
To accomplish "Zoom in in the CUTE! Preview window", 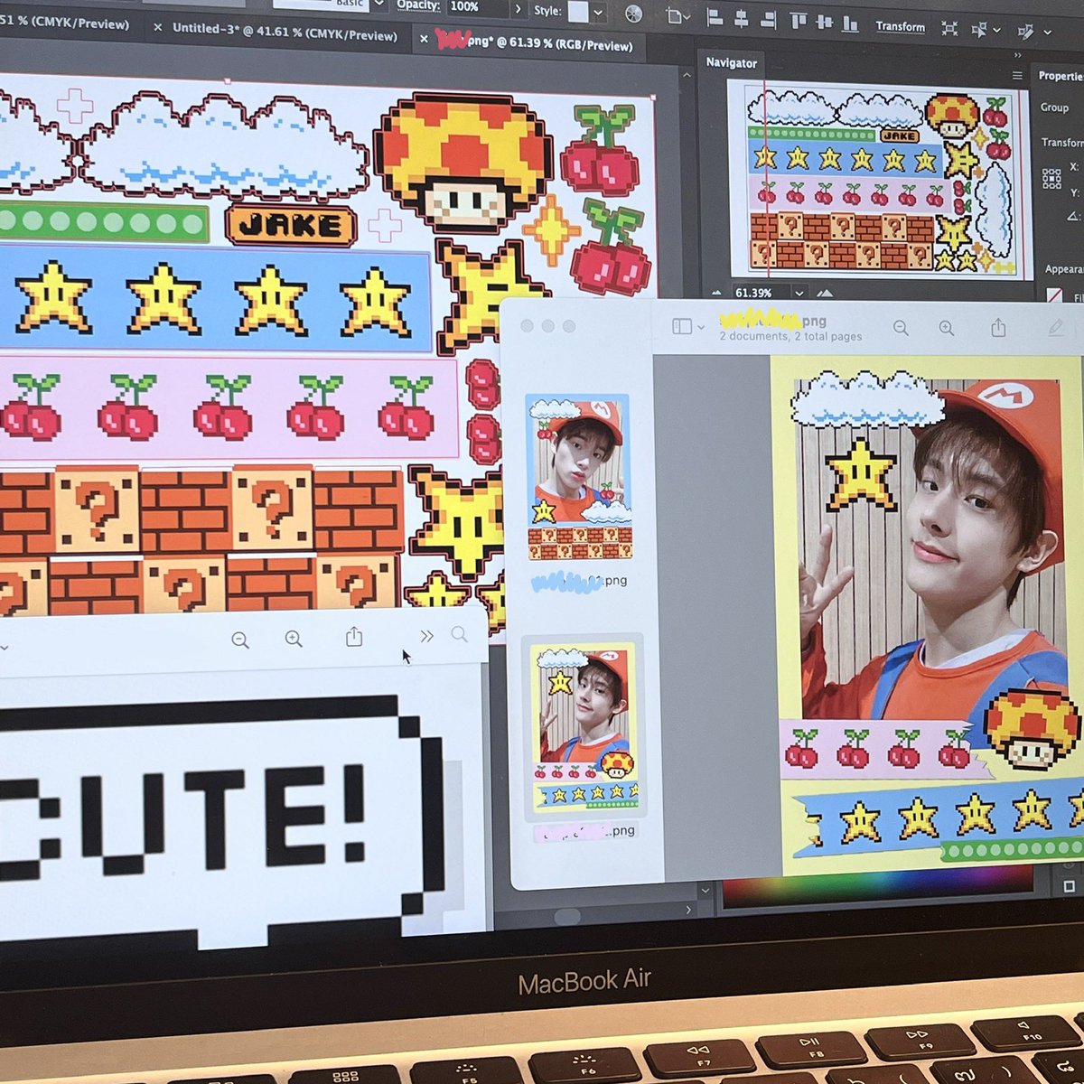I will 294,639.
